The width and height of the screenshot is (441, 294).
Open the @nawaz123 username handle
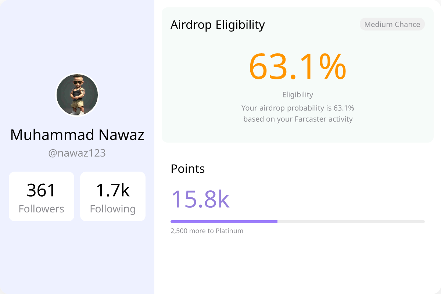coord(77,153)
